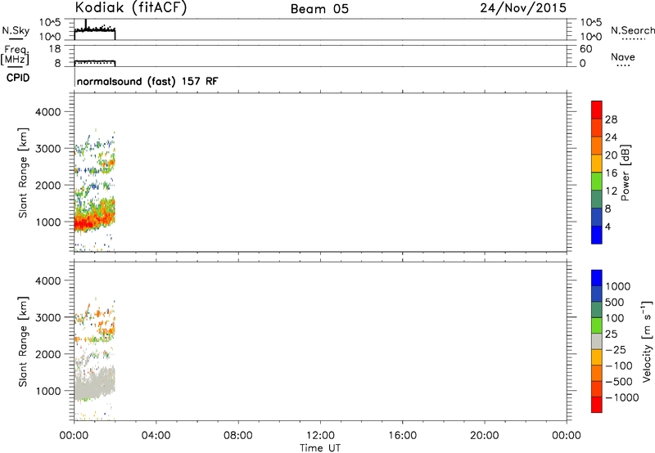This screenshot has height=453, width=655.
Task: Click the '2000' tick on velocity panel
Action: click(47, 354)
